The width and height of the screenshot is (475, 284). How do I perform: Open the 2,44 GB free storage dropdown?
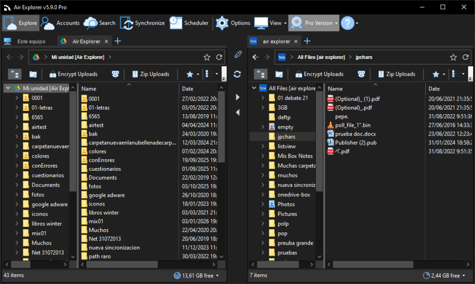(x=444, y=276)
